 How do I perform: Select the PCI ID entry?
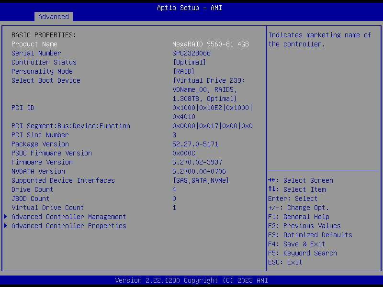click(23, 108)
